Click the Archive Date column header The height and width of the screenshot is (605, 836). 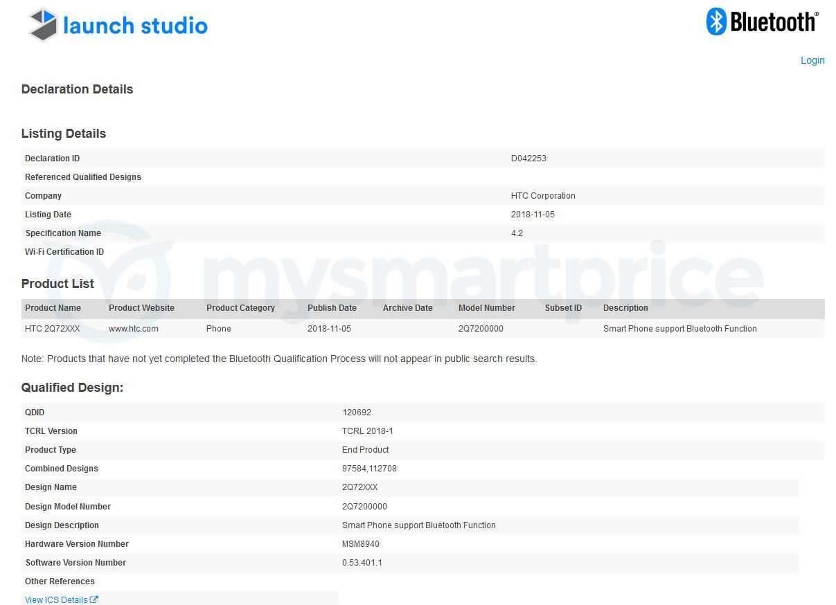tap(407, 308)
